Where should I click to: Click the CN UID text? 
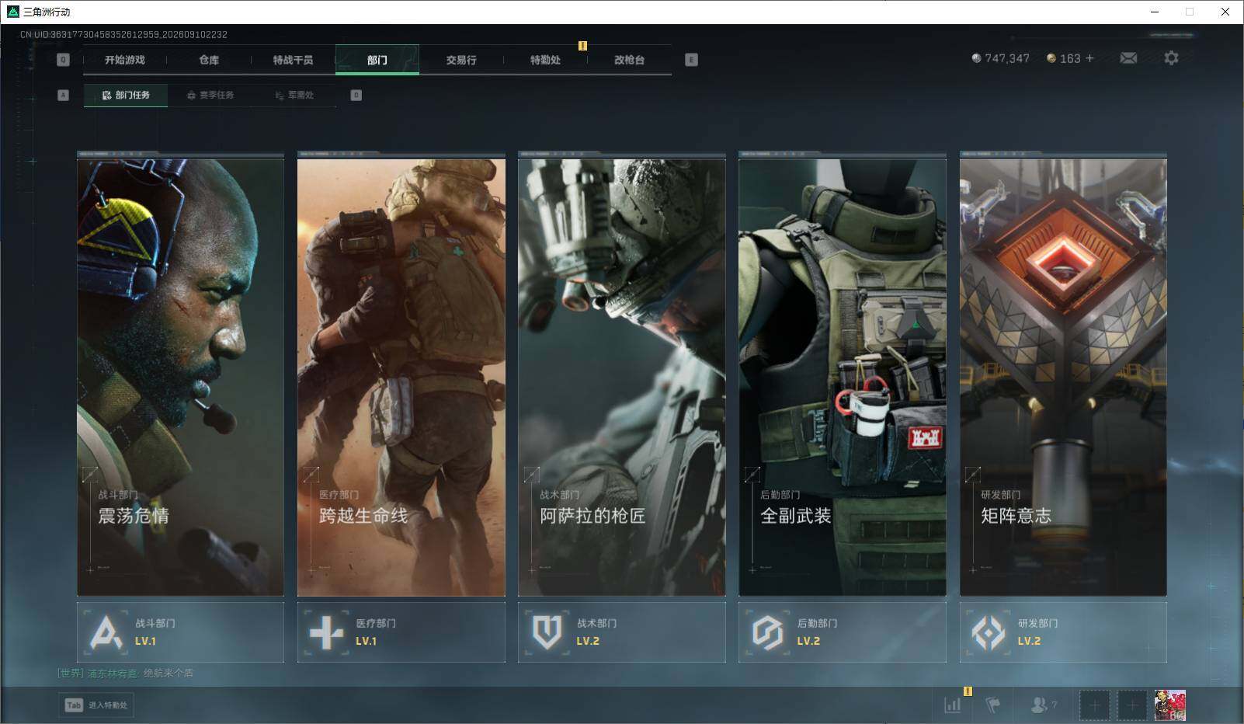[x=123, y=35]
